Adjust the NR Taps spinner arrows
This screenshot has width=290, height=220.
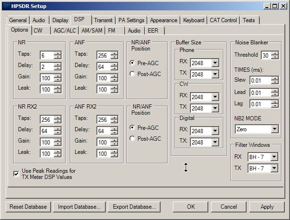[58, 55]
